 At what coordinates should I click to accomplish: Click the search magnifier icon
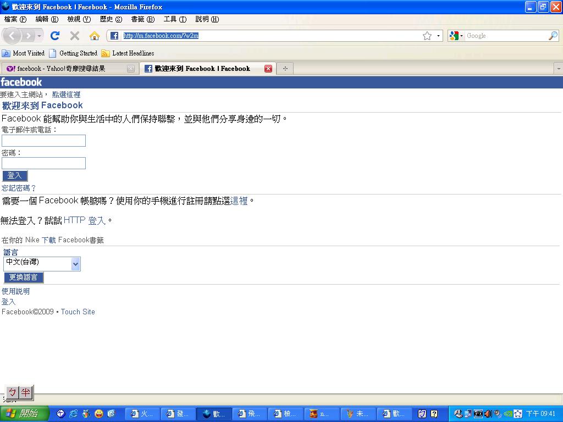tap(553, 36)
